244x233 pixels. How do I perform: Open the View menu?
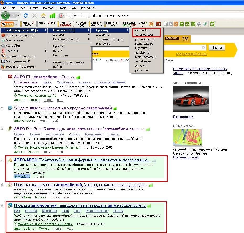tap(22, 8)
